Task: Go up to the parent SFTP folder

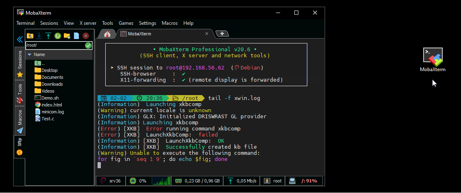Action: click(x=30, y=36)
